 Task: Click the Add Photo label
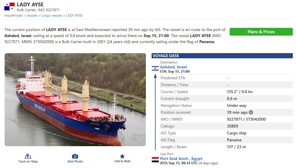(x=75, y=161)
